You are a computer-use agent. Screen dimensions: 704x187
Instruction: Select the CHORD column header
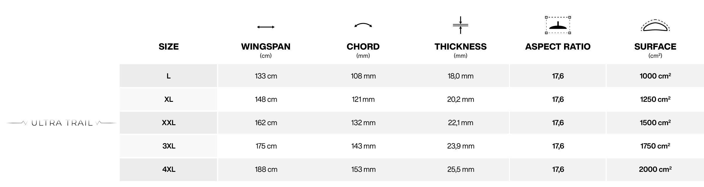363,47
